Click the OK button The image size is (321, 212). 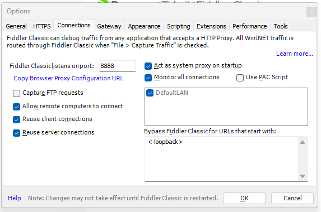(x=244, y=198)
